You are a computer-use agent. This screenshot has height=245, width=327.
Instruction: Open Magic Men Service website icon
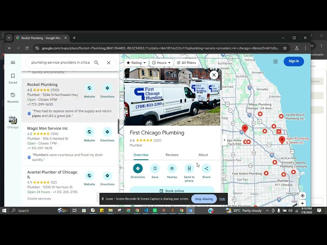[89, 132]
